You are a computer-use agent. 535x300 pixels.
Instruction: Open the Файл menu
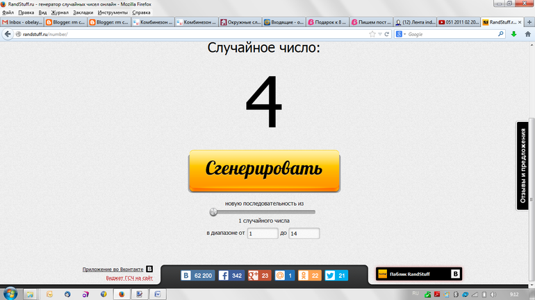coord(8,12)
